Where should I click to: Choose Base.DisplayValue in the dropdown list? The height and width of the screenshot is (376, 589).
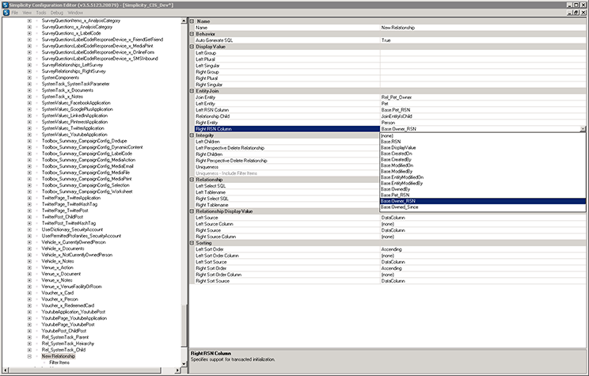483,147
